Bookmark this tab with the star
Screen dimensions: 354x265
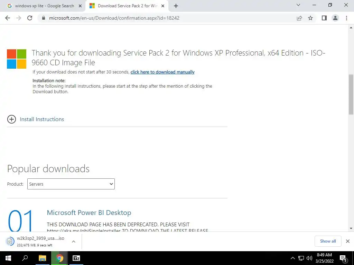click(310, 18)
